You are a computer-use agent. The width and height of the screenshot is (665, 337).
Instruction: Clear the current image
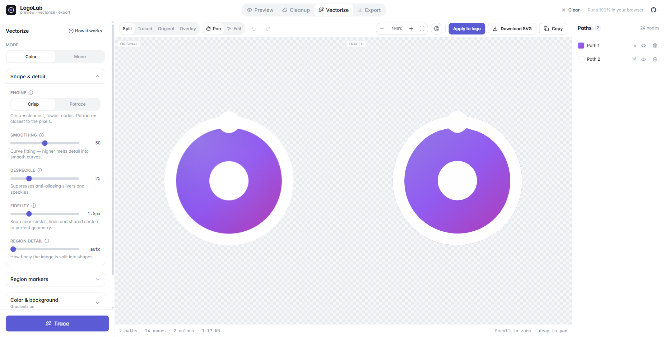(571, 10)
